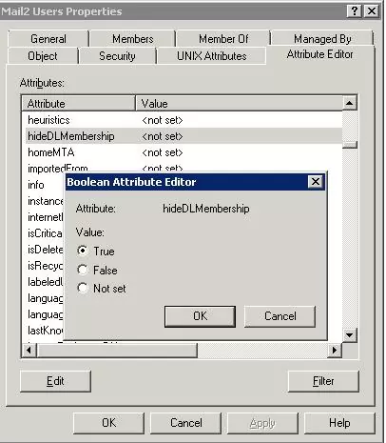Select the hideDLMembership attribute row

[182, 136]
